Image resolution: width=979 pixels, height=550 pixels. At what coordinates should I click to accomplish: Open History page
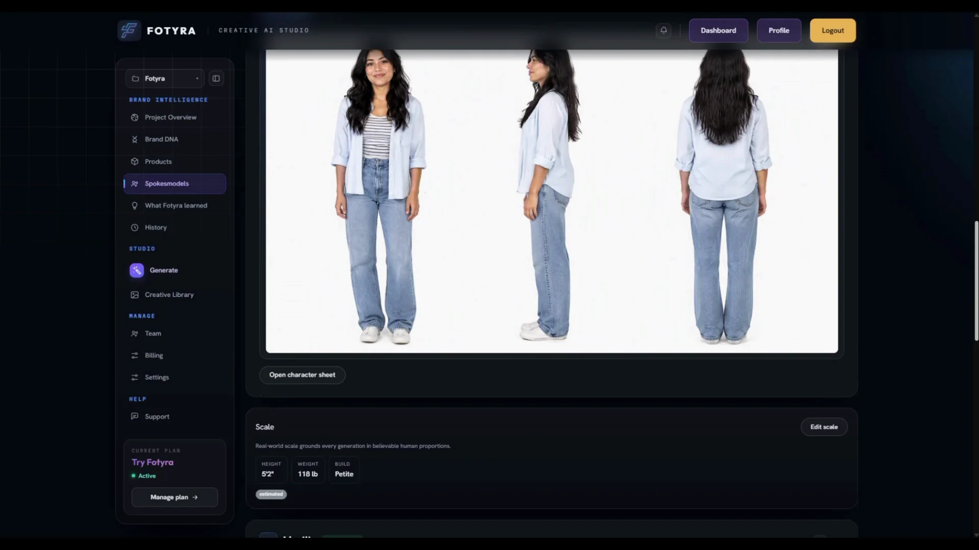click(x=175, y=228)
